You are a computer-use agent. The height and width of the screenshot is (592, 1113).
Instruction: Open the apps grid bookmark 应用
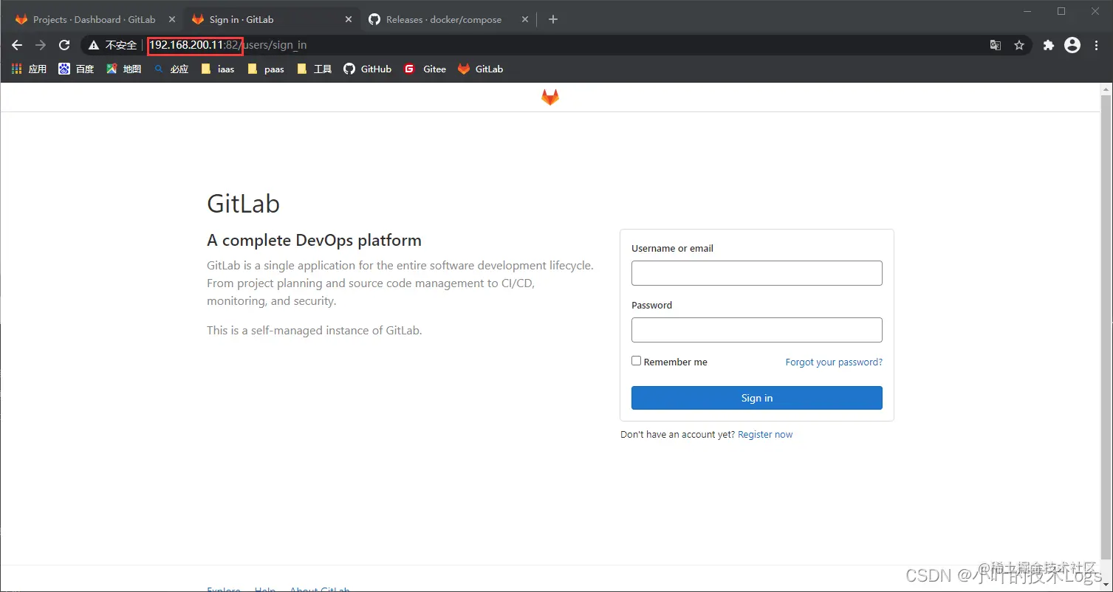tap(29, 69)
